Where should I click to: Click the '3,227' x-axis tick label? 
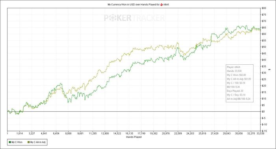[32, 134]
